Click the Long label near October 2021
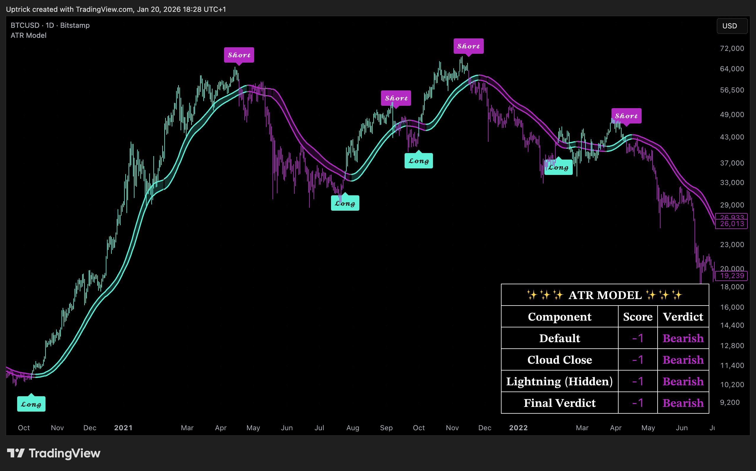756x471 pixels. click(418, 161)
